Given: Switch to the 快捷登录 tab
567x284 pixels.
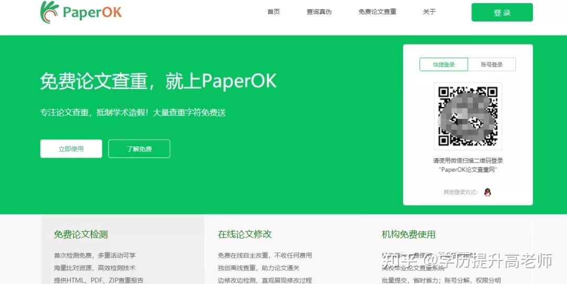Looking at the screenshot, I should tap(444, 64).
